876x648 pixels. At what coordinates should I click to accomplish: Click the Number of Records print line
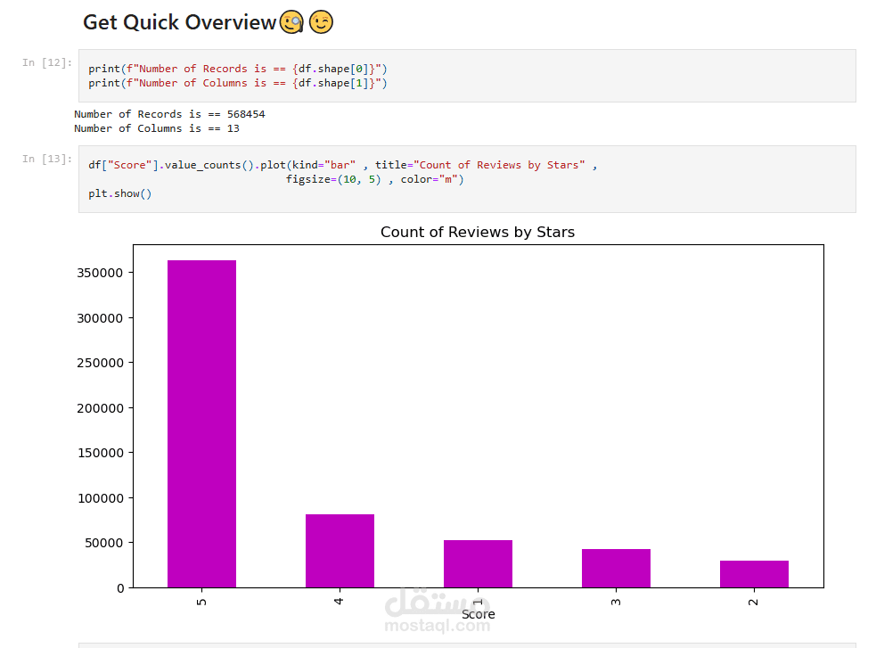tap(237, 69)
